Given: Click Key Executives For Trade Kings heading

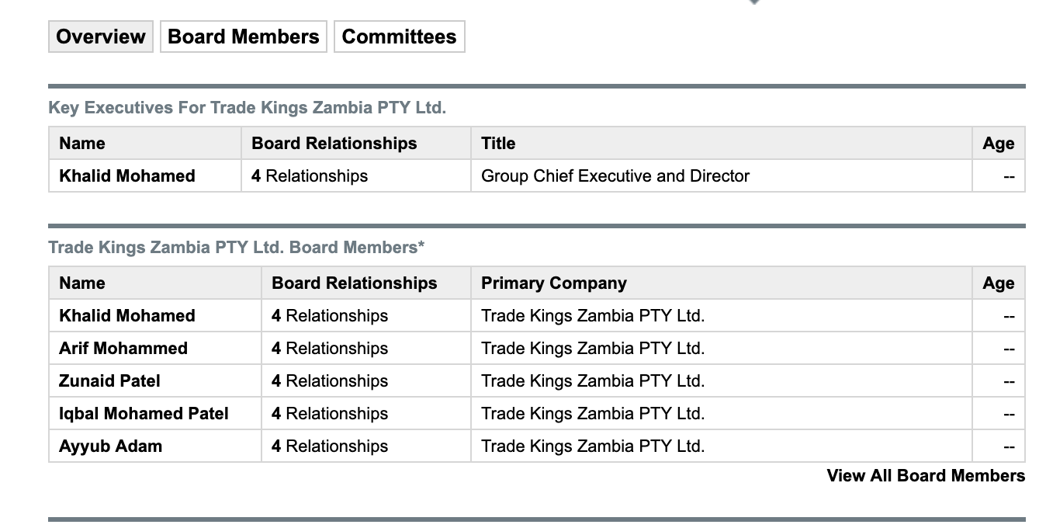Looking at the screenshot, I should (247, 108).
